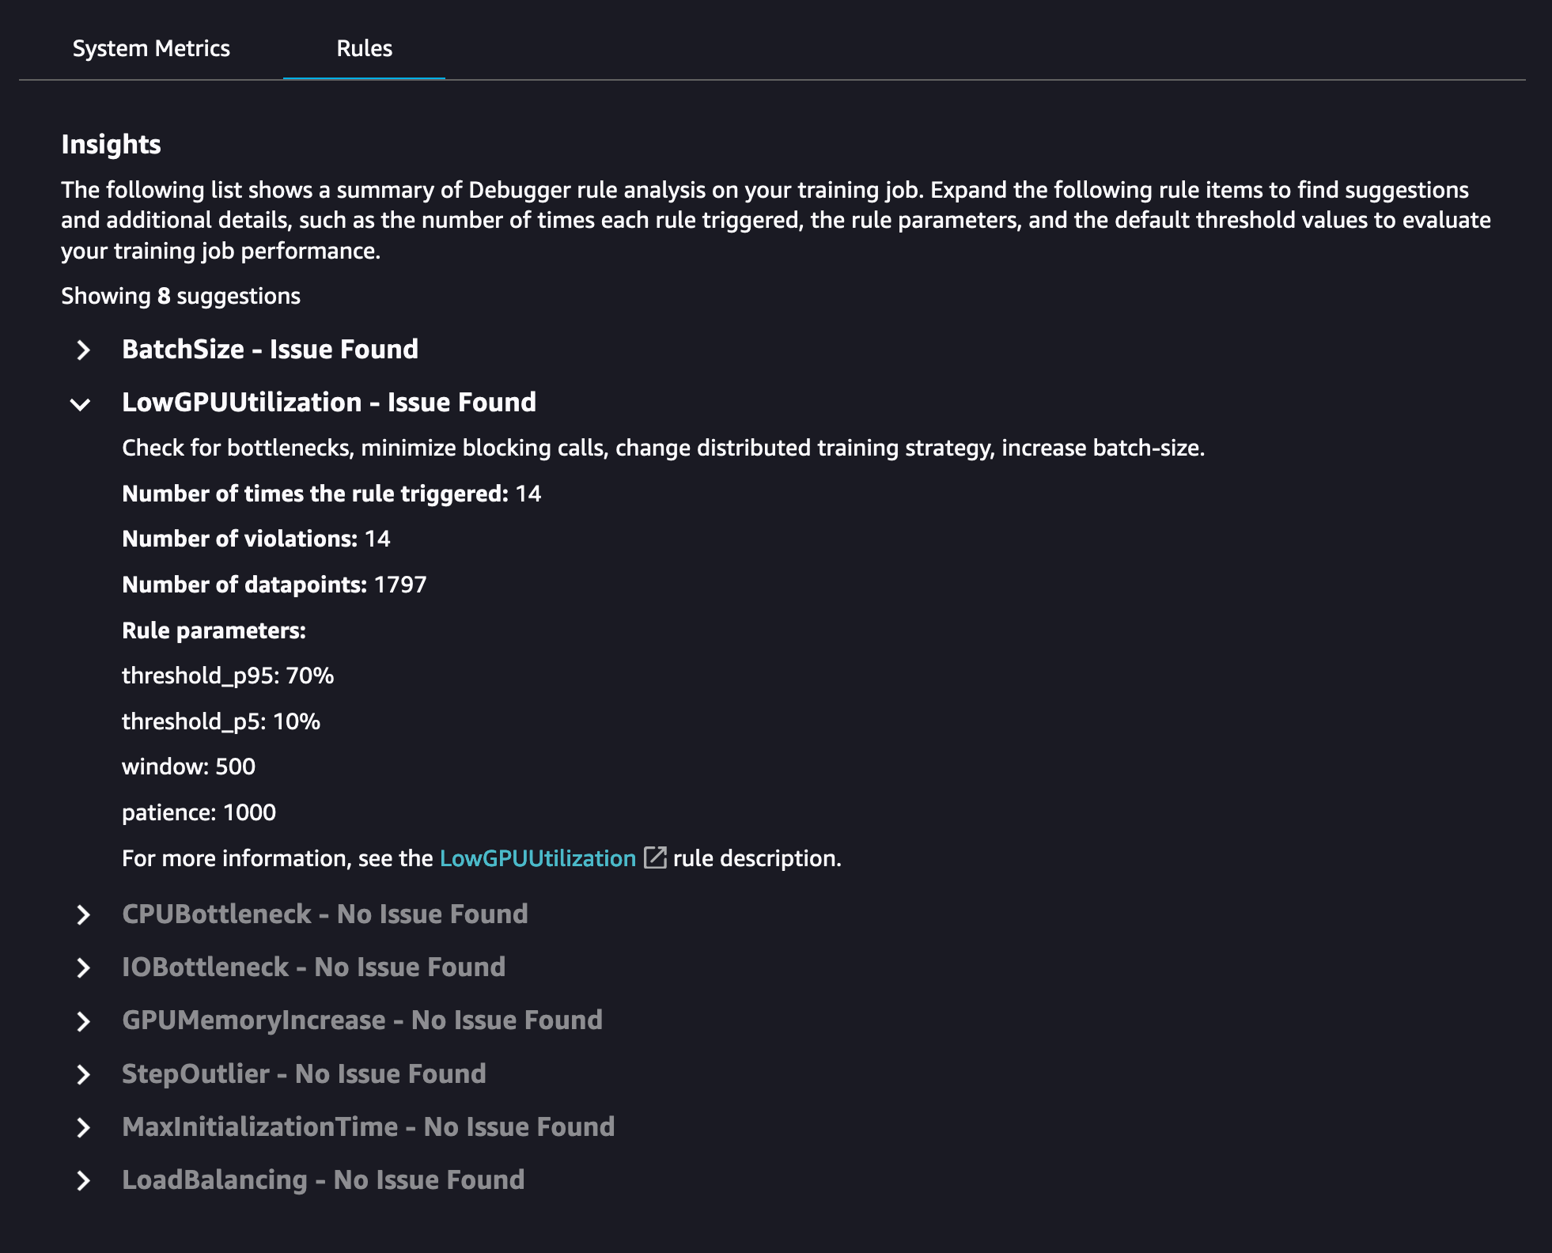1552x1253 pixels.
Task: Click the chevron icon next to MaxInitializationTime
Action: (83, 1127)
